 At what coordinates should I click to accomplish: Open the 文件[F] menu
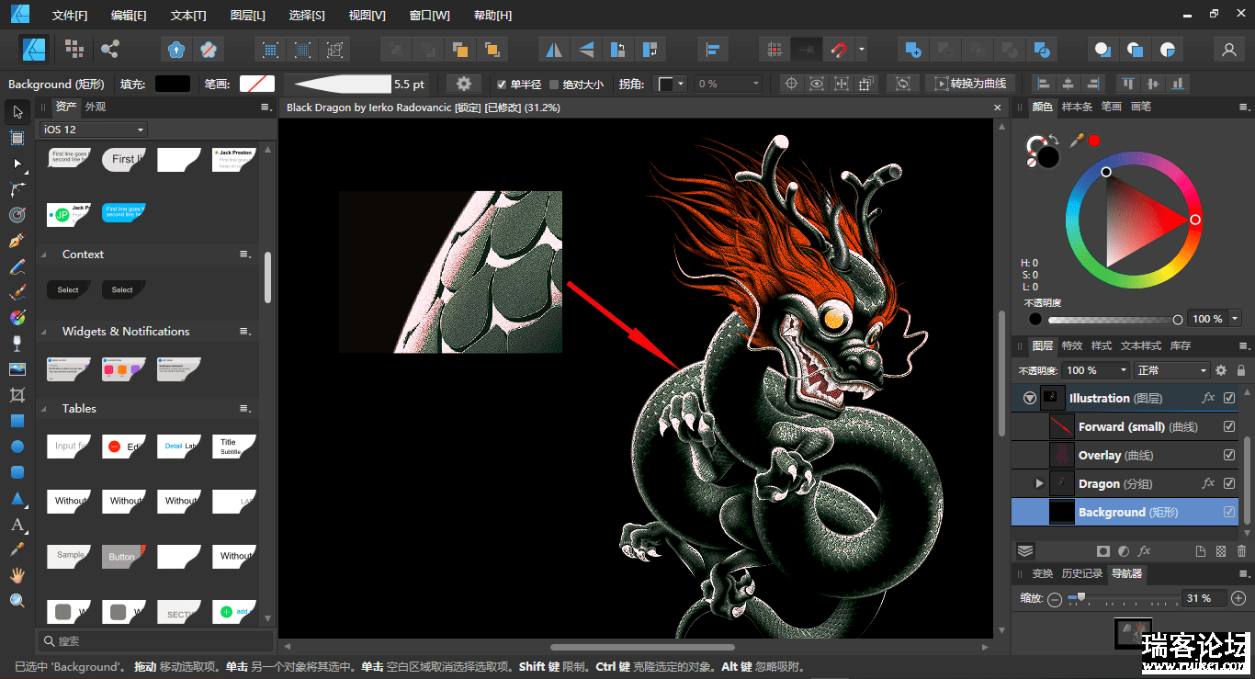pyautogui.click(x=70, y=16)
